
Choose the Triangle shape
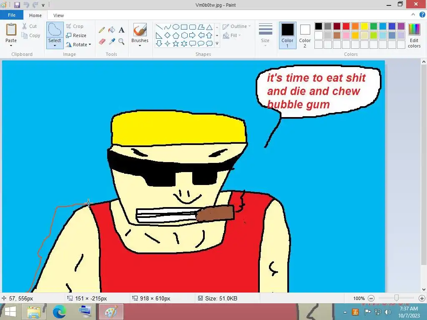coord(209,27)
